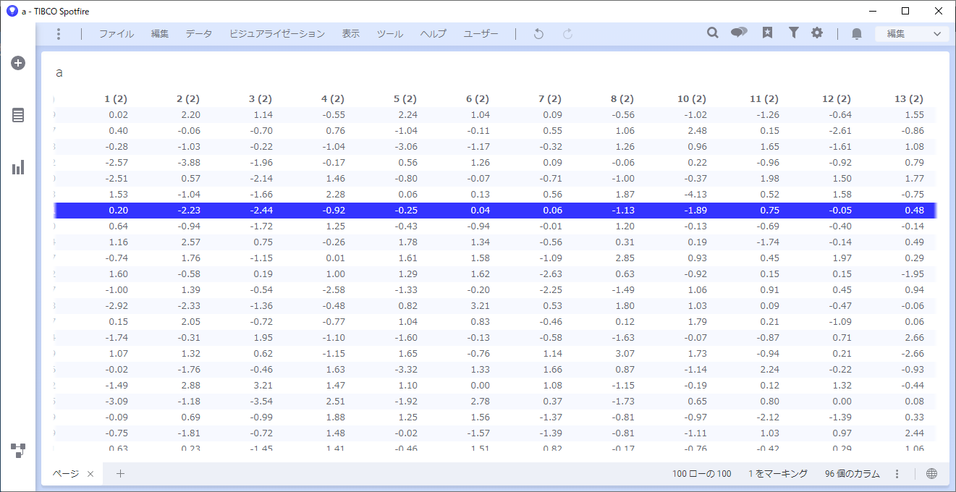Click column header 10 (2)

[x=692, y=99]
